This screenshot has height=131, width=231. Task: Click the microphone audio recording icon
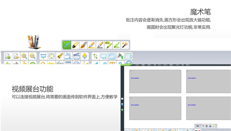(85, 56)
